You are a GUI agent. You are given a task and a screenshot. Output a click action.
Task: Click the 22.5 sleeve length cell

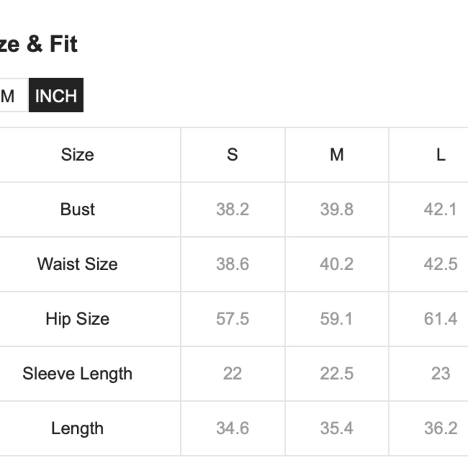point(336,373)
